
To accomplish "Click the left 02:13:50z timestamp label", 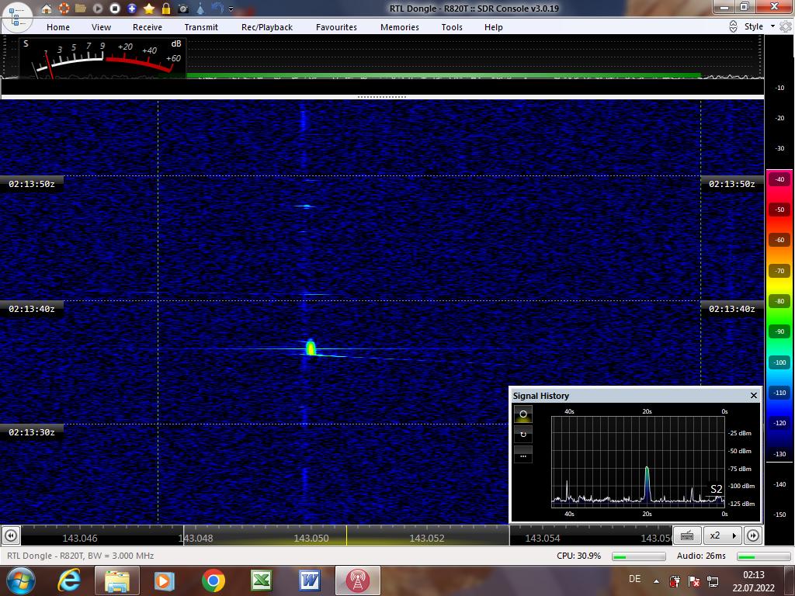I will click(x=31, y=184).
